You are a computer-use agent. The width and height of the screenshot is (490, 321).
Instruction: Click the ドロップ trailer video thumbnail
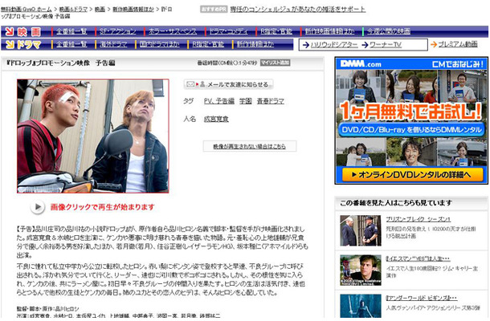(x=93, y=136)
